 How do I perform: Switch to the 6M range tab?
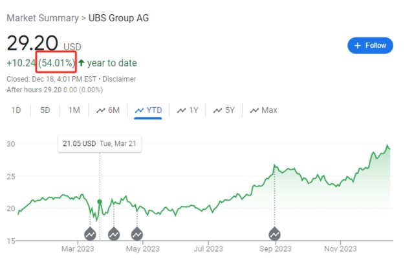[108, 110]
